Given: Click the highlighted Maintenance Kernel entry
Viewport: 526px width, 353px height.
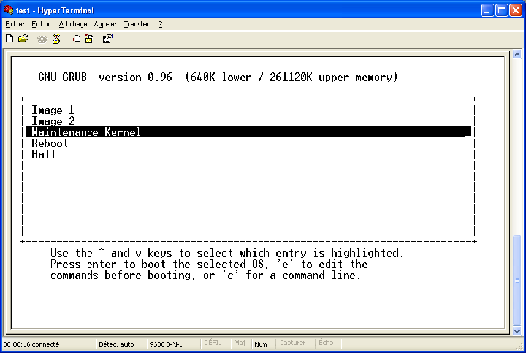Looking at the screenshot, I should 248,132.
